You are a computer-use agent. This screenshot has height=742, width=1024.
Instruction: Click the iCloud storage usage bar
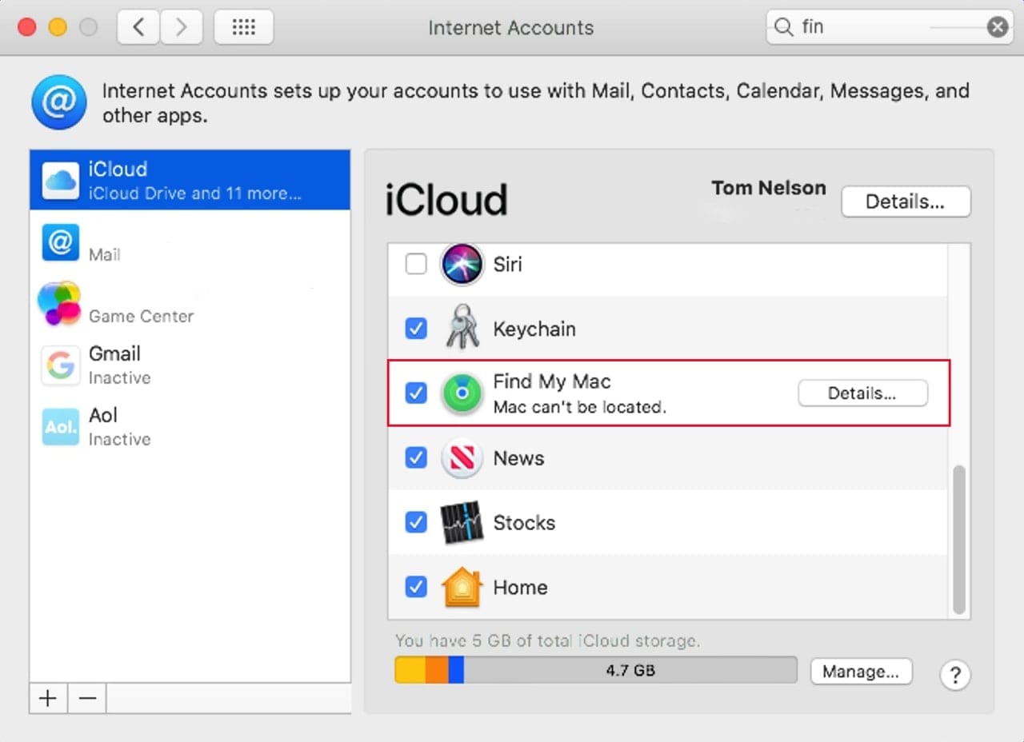595,670
